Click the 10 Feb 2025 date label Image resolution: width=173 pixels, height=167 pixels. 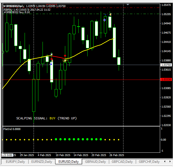63,155
